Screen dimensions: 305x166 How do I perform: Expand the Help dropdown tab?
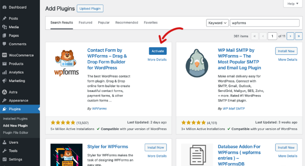[293, 4]
